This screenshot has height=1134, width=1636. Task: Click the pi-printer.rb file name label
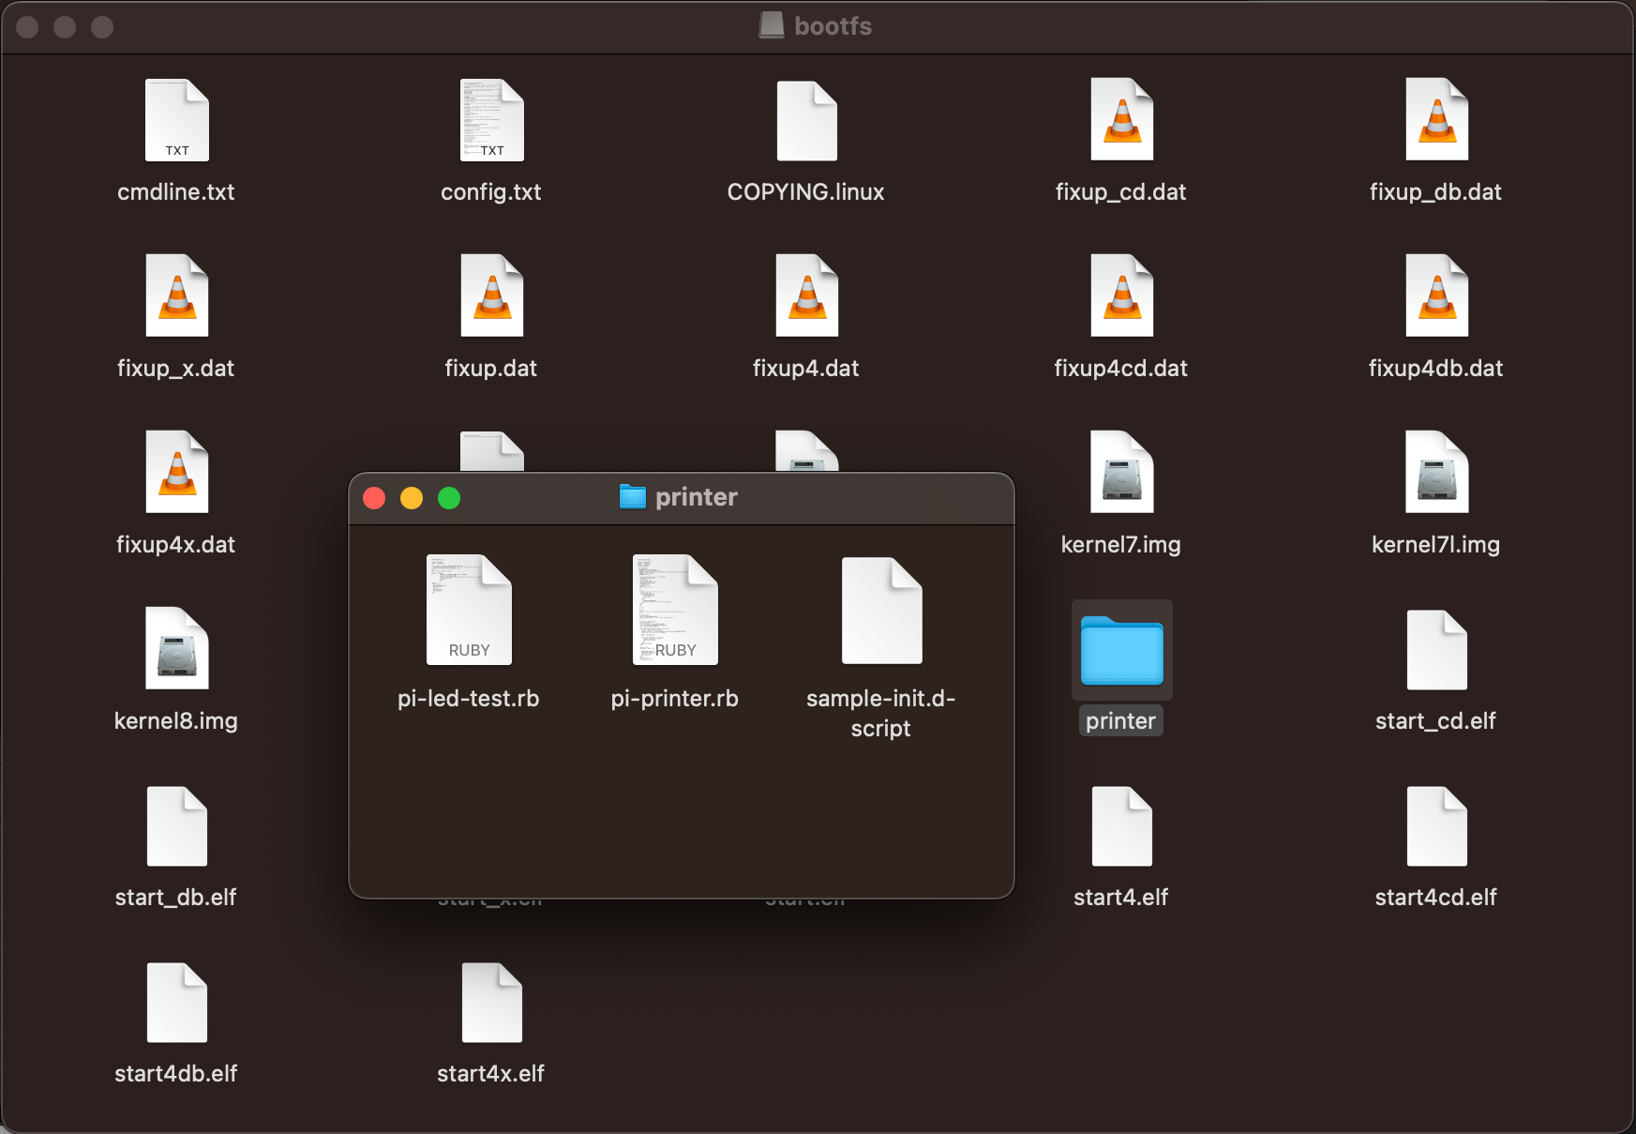tap(675, 699)
